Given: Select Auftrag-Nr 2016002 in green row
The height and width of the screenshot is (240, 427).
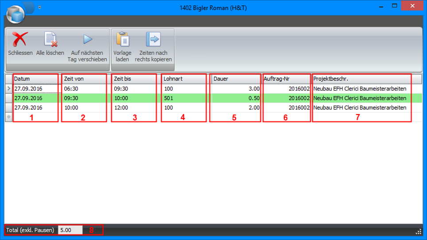Looking at the screenshot, I should (x=286, y=98).
